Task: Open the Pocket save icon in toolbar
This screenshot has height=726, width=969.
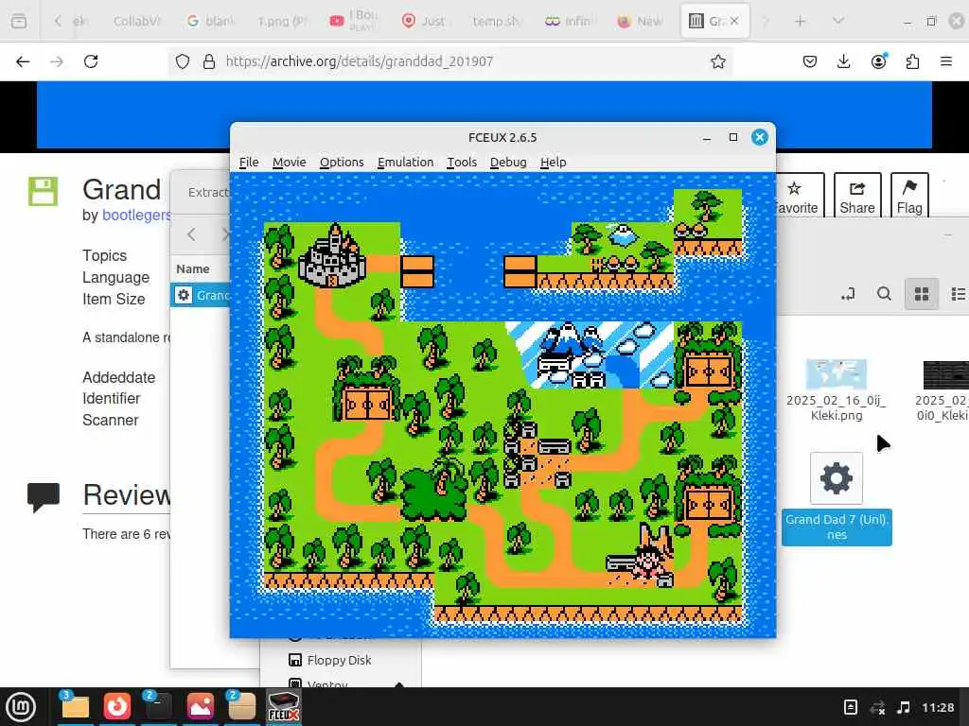Action: 810,61
